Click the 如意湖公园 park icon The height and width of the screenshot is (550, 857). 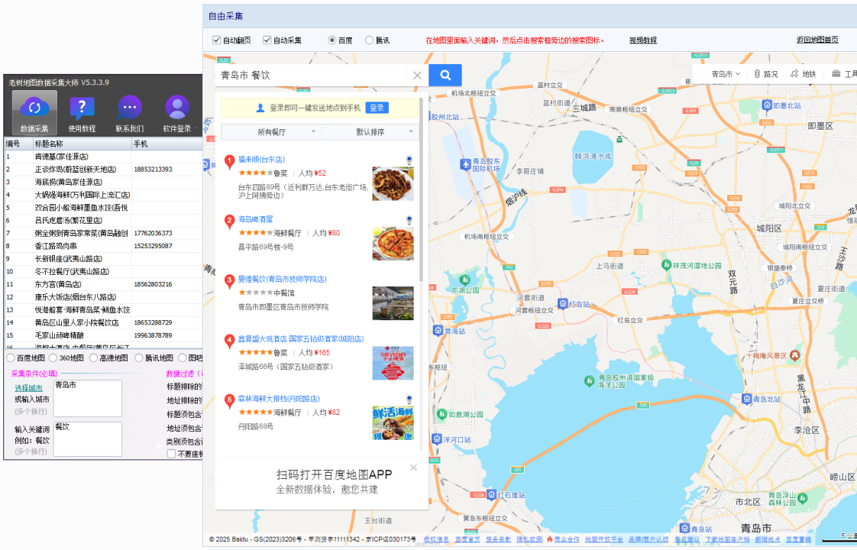(441, 414)
